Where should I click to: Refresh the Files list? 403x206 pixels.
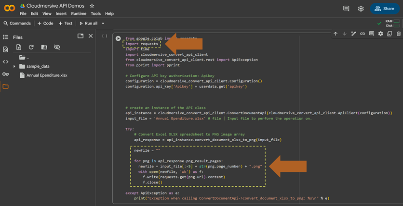[31, 48]
